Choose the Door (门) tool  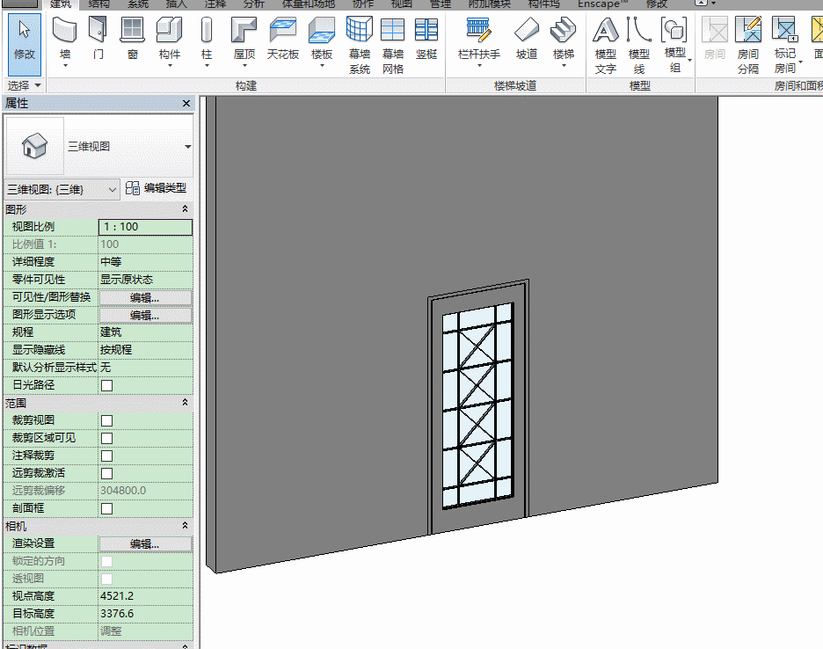(x=98, y=38)
